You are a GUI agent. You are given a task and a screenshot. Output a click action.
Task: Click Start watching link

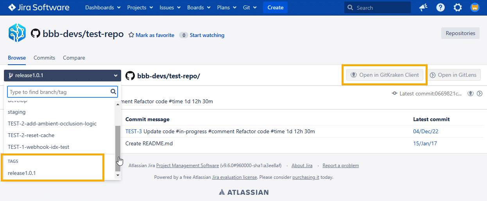207,35
